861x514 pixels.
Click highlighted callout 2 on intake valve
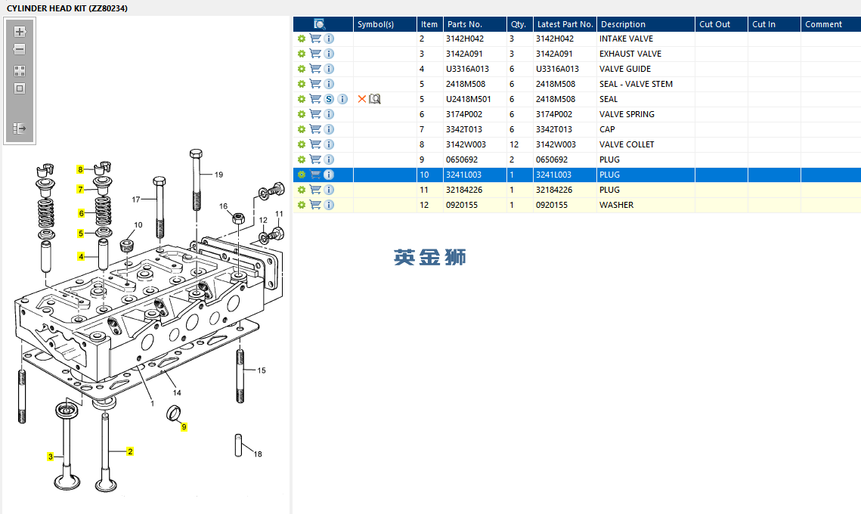point(130,451)
